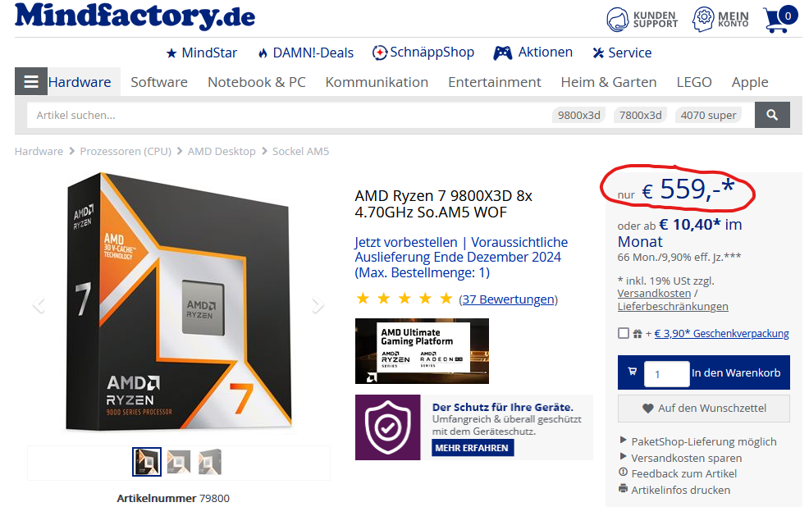Image resolution: width=809 pixels, height=507 pixels.
Task: Select the first product thumbnail
Action: click(147, 462)
